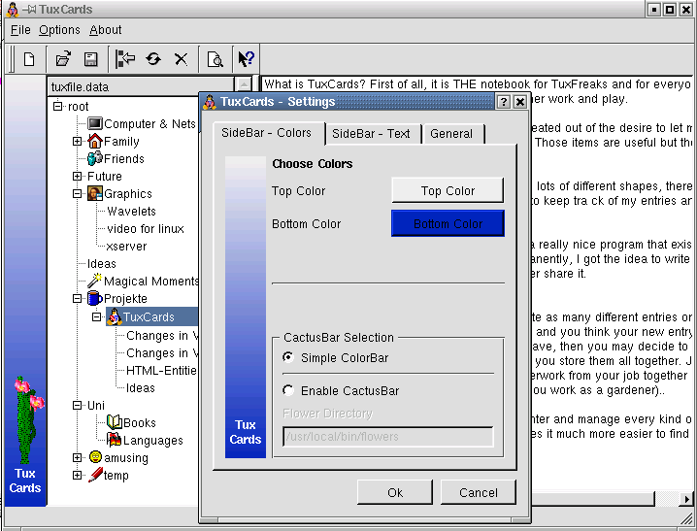
Task: Cancel the Settings dialog
Action: coord(479,492)
